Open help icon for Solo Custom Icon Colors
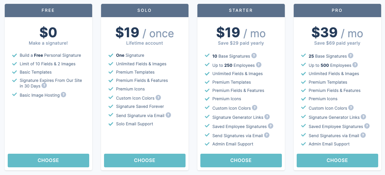The width and height of the screenshot is (385, 175). 158,98
